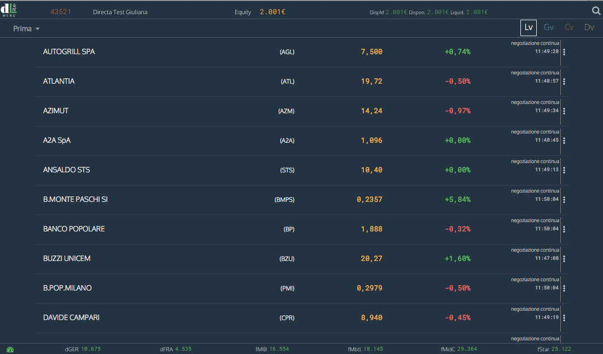
Task: Open options menu for ANSALDO STS row
Action: point(564,170)
